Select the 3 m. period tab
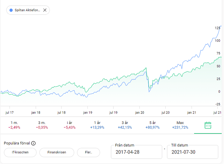This screenshot has height=164, width=224. 42,125
